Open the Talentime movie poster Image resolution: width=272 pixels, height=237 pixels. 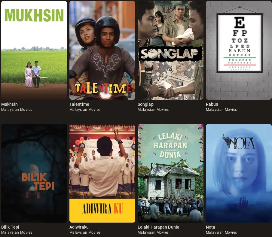point(102,50)
